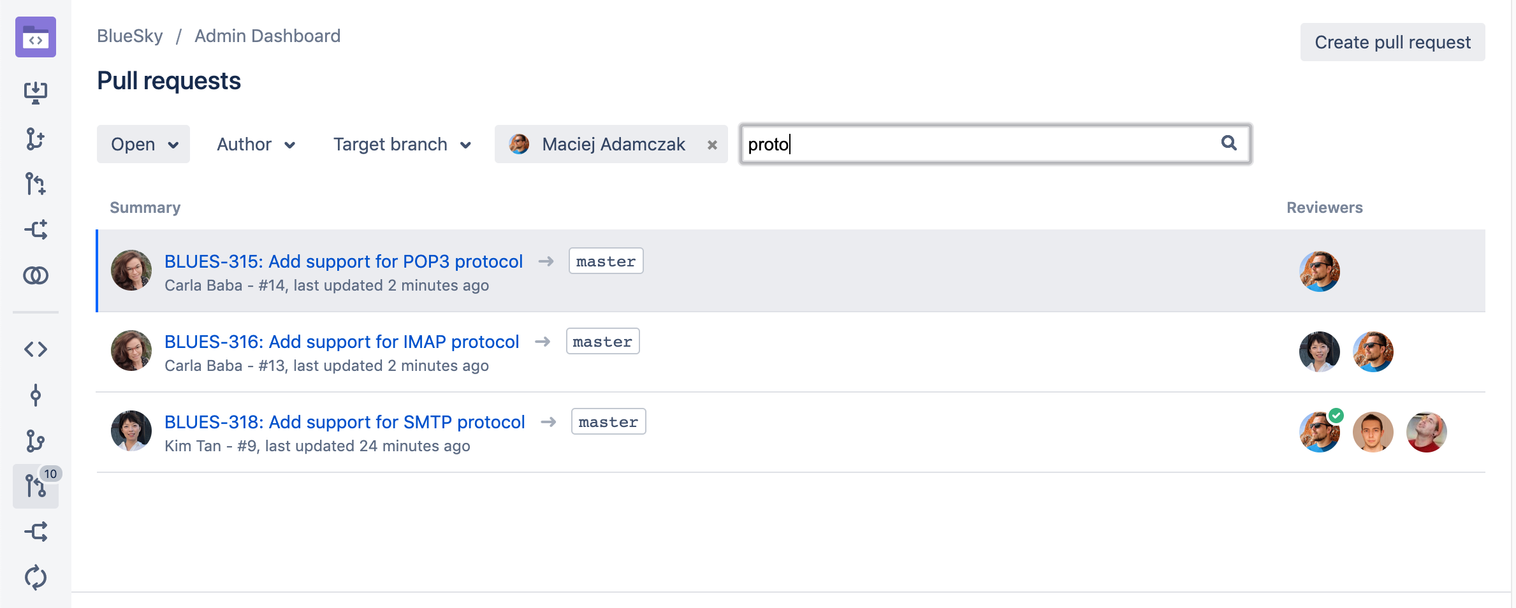Navigate to BlueSky via the breadcrumb link

click(x=129, y=36)
